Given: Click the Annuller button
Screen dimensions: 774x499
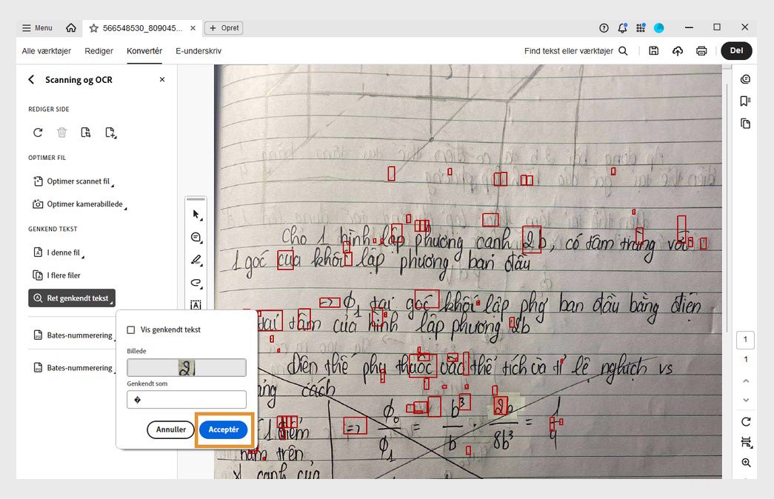Looking at the screenshot, I should (170, 429).
